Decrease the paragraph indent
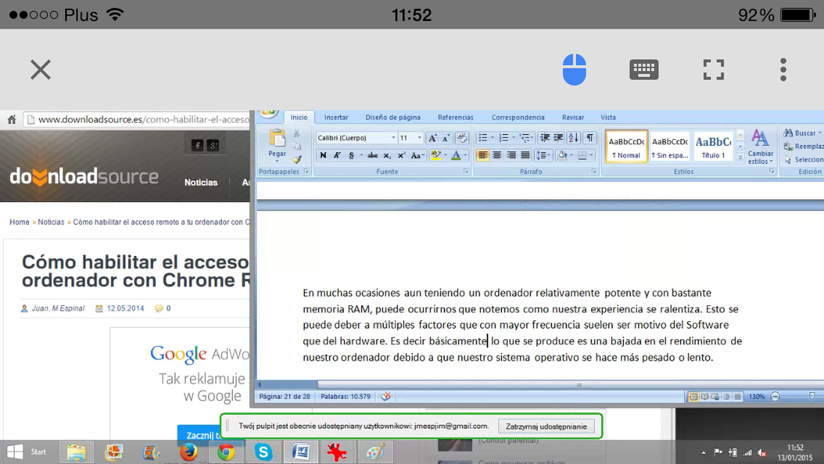This screenshot has height=464, width=824. pos(545,138)
